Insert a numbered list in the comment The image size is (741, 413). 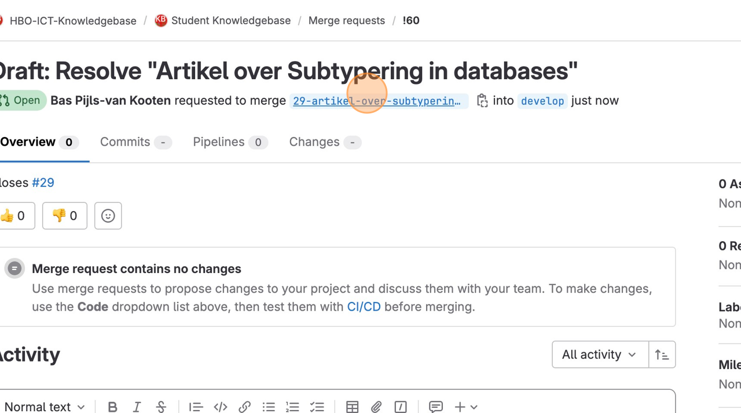click(x=292, y=407)
